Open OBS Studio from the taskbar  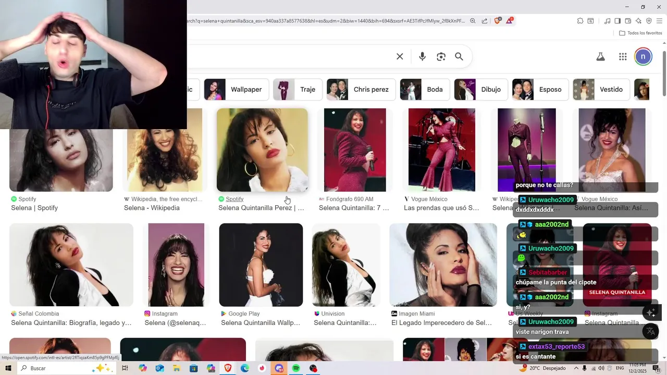313,368
